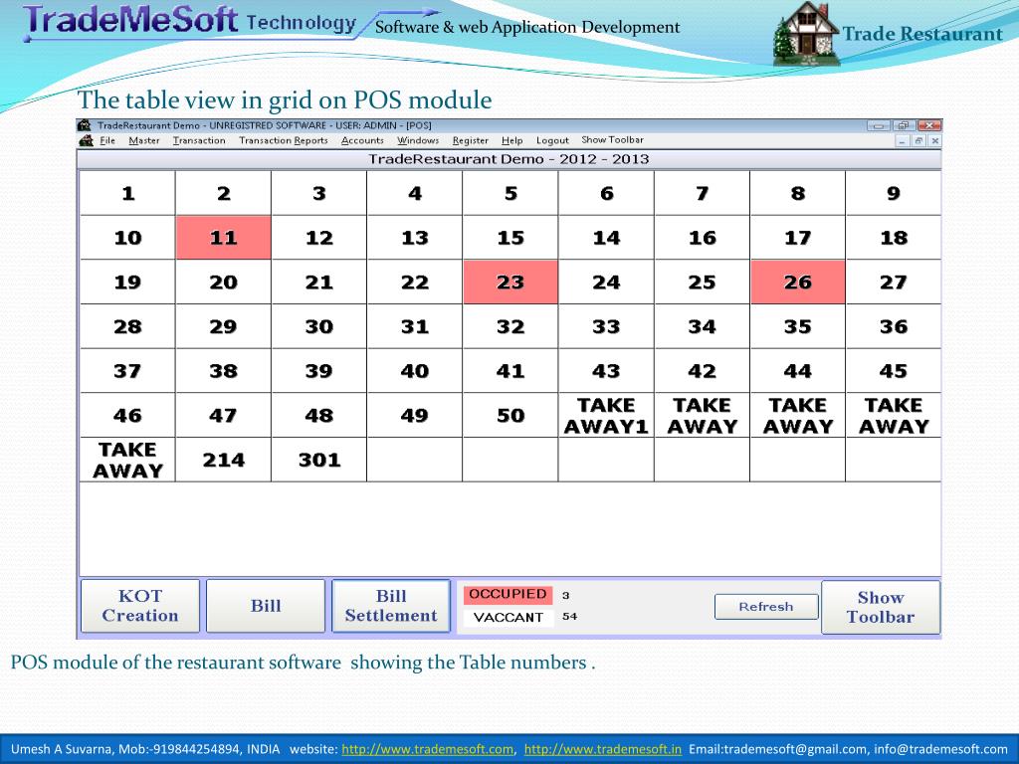Viewport: 1019px width, 764px height.
Task: Open the Transaction menu
Action: 199,140
